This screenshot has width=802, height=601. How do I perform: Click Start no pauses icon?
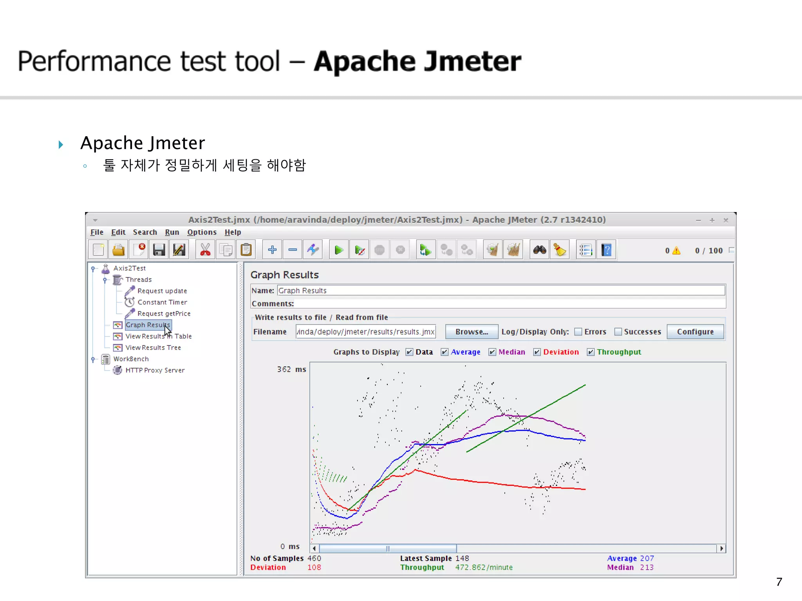(359, 250)
